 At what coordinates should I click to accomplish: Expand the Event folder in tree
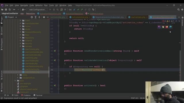(x=20, y=21)
